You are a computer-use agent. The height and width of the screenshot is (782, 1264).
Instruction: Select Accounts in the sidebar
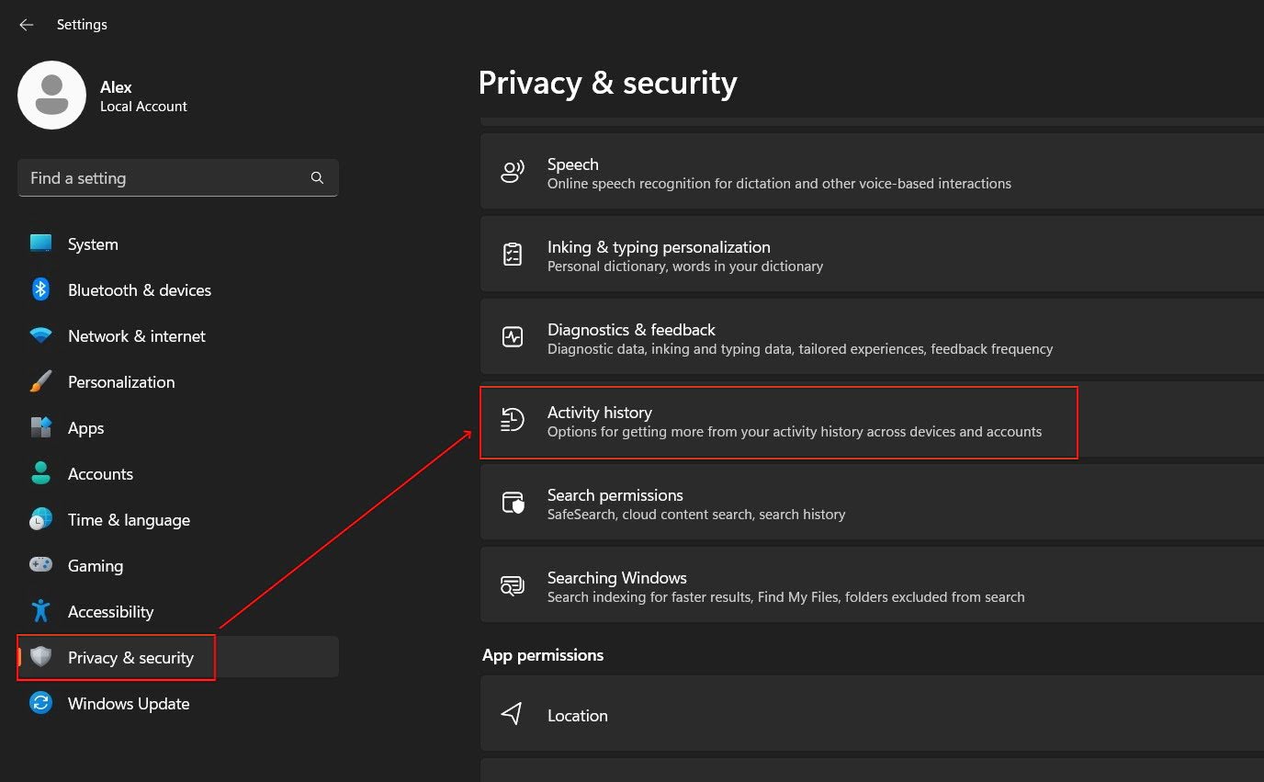100,474
